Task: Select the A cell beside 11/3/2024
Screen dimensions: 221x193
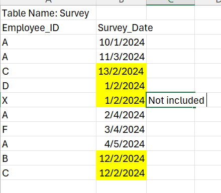Action: [x=48, y=56]
